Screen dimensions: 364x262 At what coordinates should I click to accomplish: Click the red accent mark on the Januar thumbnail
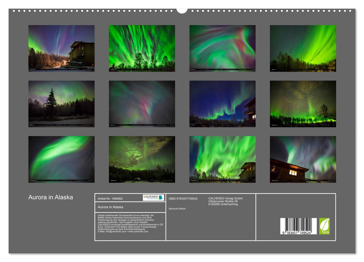(92, 64)
